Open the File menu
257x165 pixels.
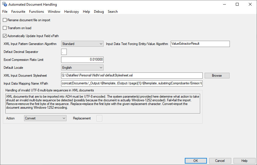tap(5, 12)
